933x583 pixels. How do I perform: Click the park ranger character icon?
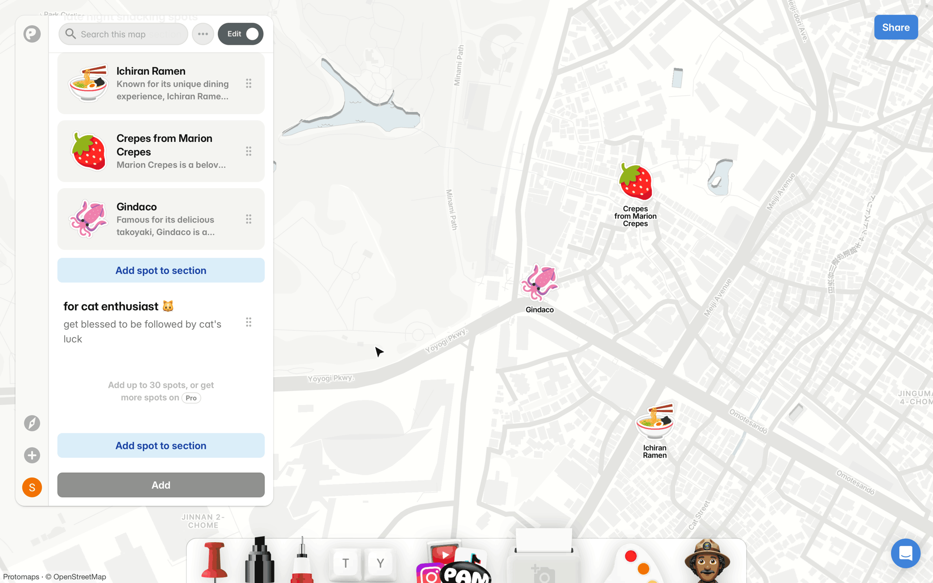tap(707, 561)
